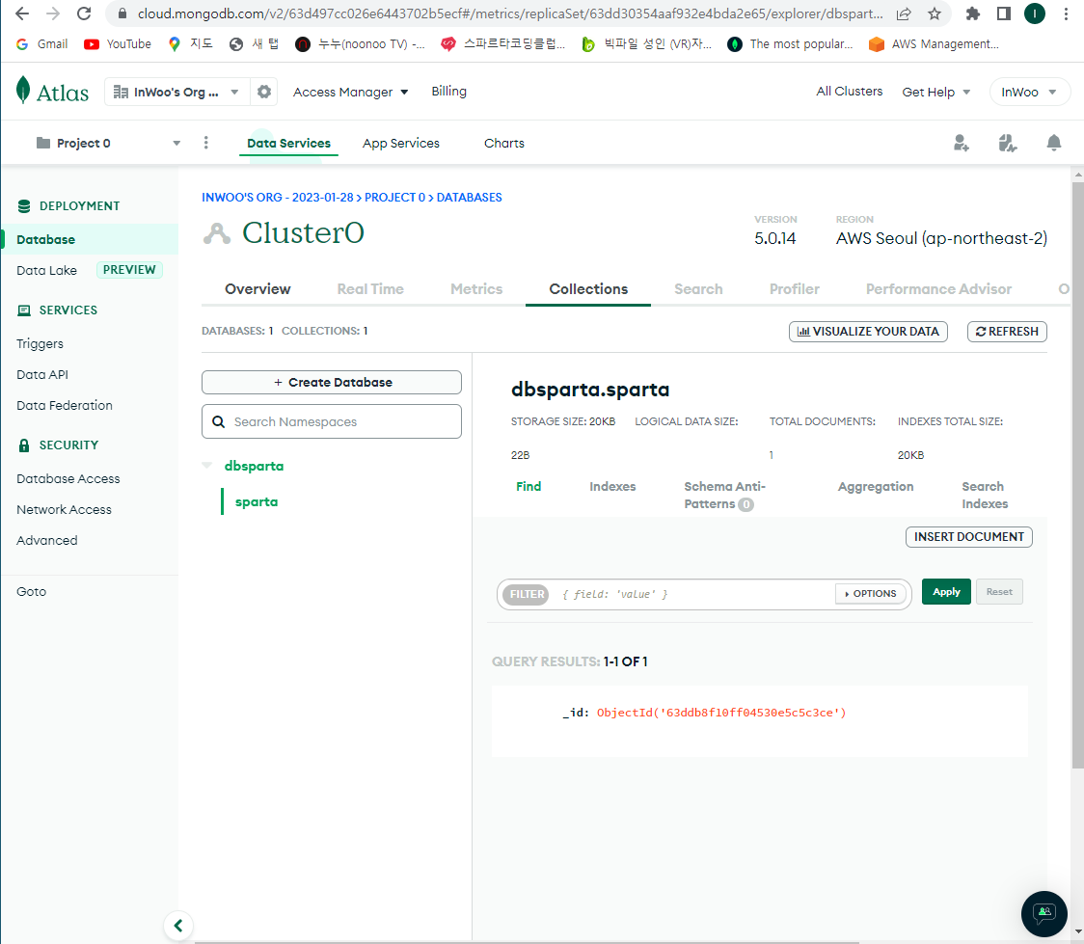
Task: Select Database in the sidebar
Action: 89,239
